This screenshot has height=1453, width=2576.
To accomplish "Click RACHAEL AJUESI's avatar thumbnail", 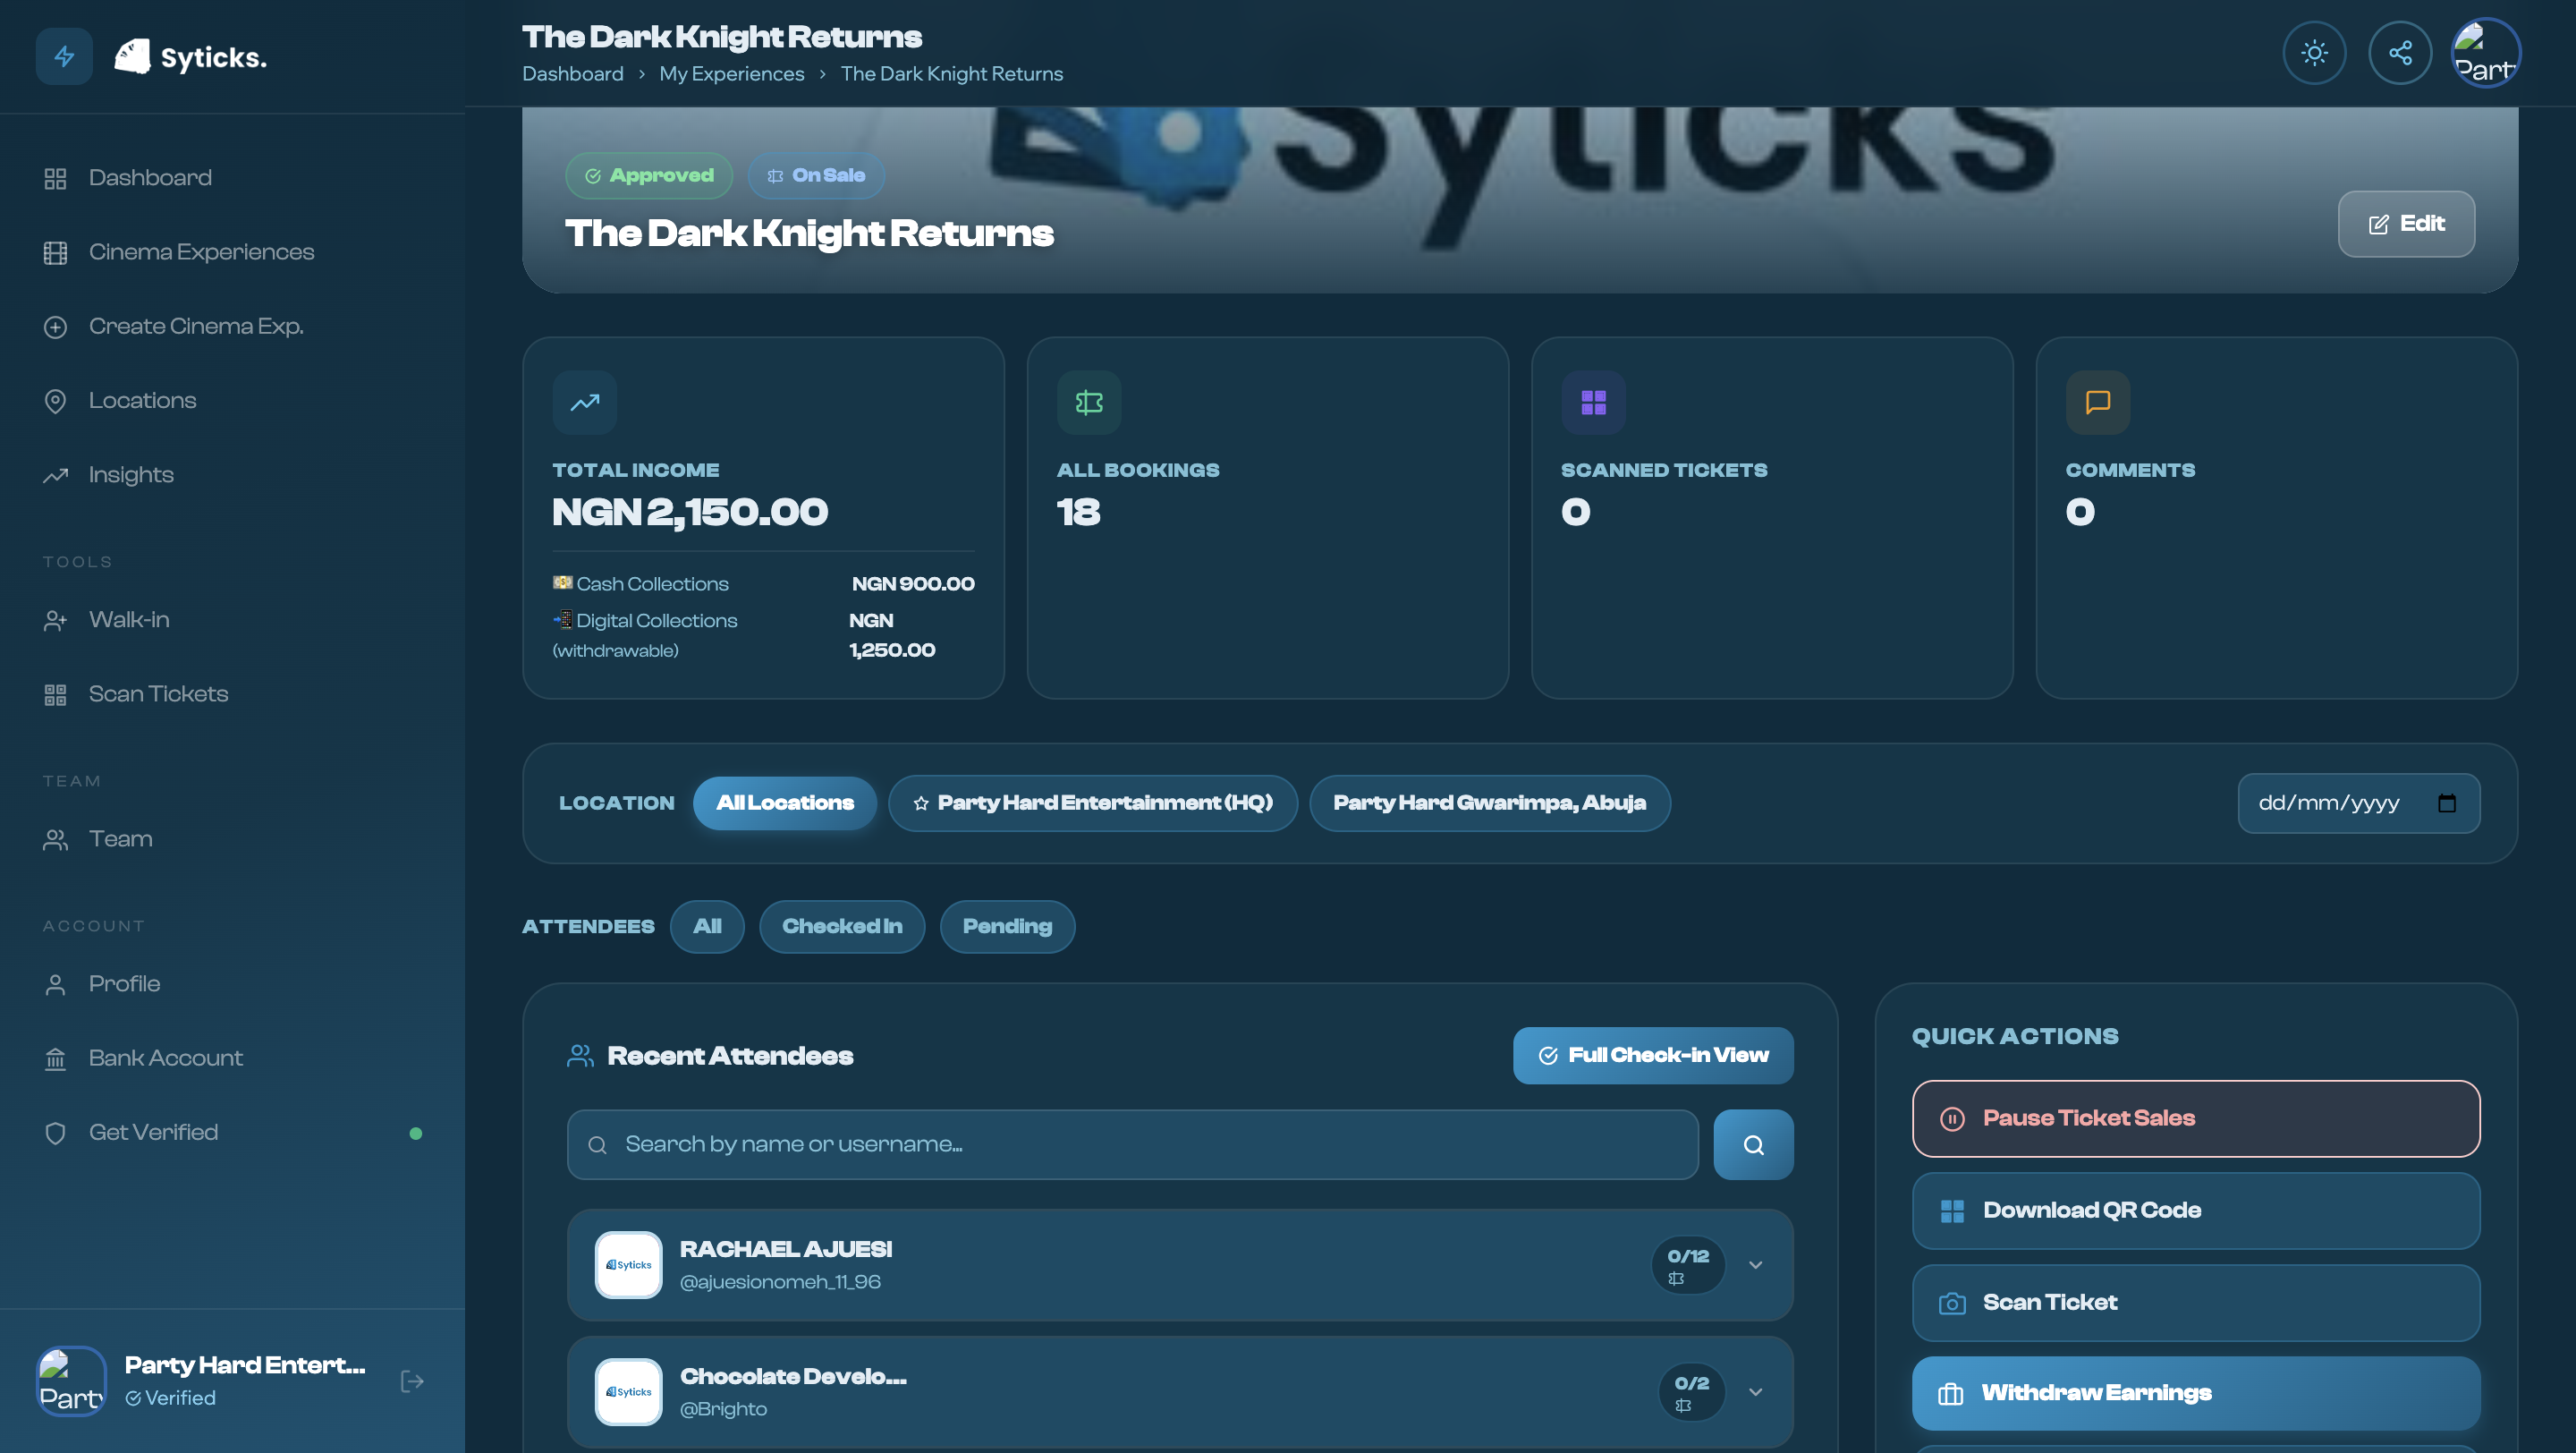I will (x=628, y=1265).
